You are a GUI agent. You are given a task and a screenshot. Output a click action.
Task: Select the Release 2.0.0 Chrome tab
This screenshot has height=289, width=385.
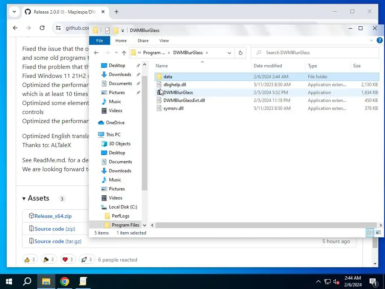[x=65, y=12]
